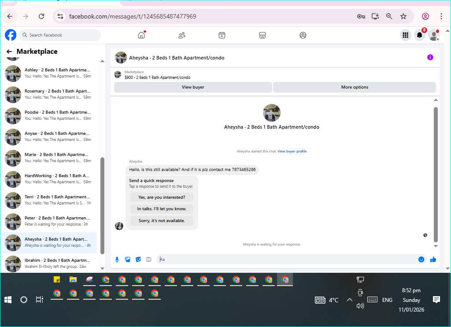
Task: Open conversation info purple icon
Action: 430,57
